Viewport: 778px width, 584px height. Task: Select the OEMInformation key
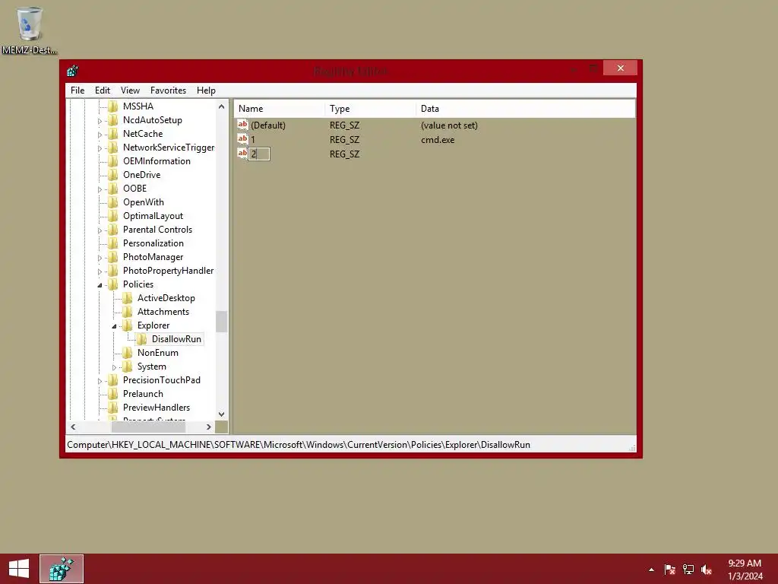point(157,161)
